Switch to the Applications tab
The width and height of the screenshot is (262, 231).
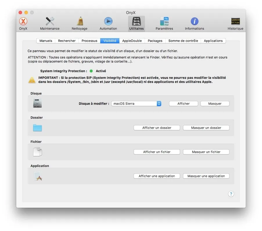tap(213, 41)
